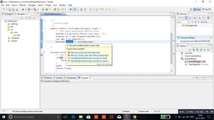Click the green Run toolbar button
The width and height of the screenshot is (214, 120).
29,9
